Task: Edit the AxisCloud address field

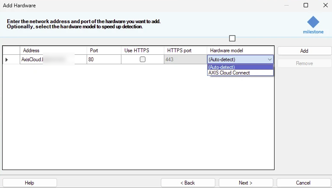Action: [53, 60]
